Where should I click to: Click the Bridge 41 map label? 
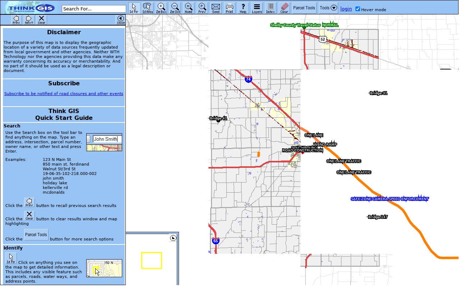pos(218,118)
